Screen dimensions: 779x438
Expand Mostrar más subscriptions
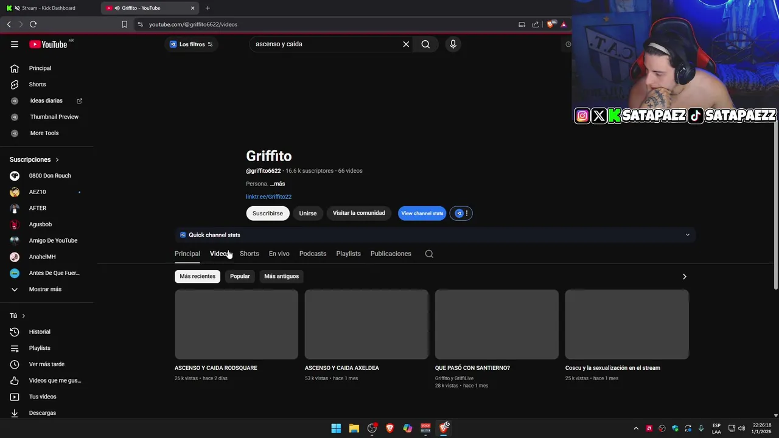pos(45,289)
